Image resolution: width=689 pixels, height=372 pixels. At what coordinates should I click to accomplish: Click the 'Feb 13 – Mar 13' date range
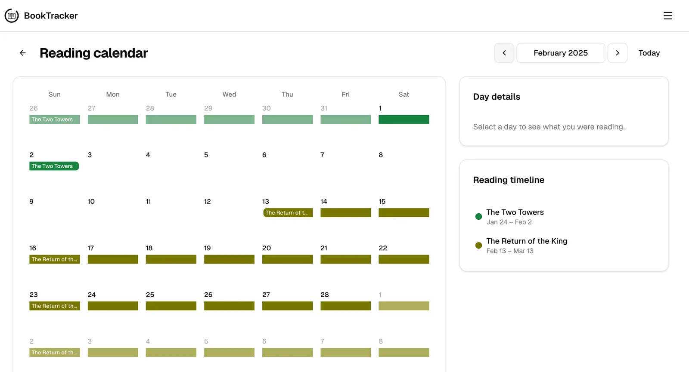coord(510,251)
